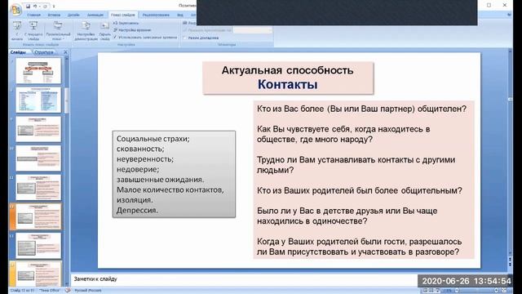
Task: Redo the action in Quick Access Toolbar
Action: click(x=45, y=6)
